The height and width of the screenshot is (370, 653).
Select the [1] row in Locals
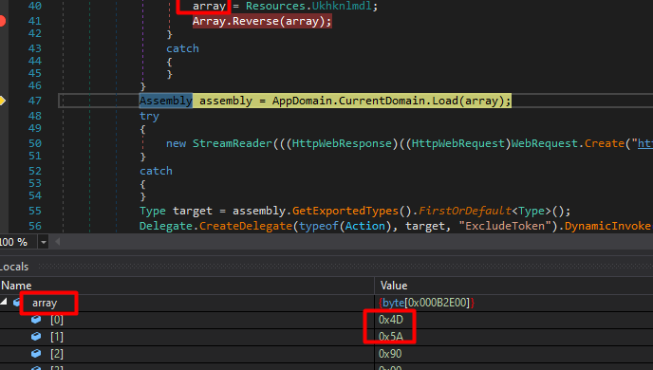pos(326,337)
